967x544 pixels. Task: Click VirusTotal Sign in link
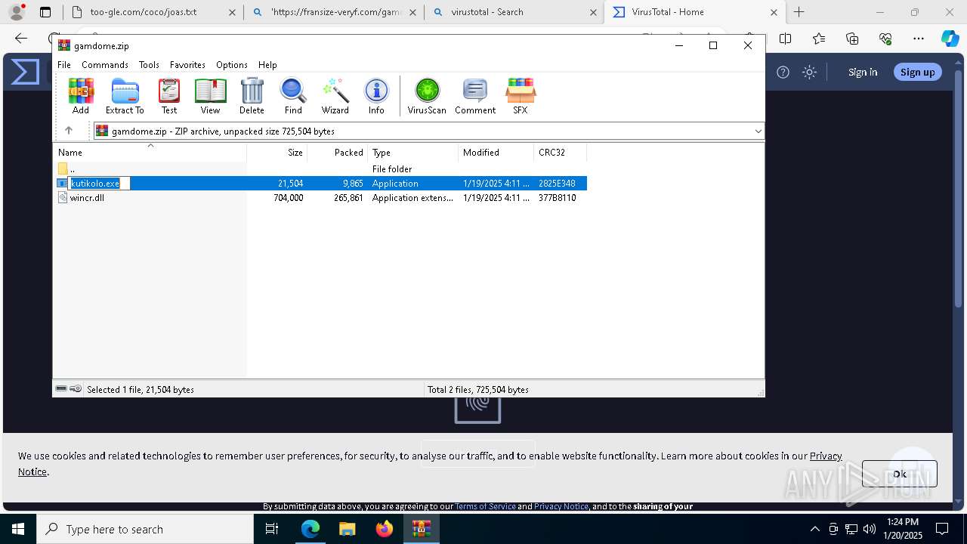click(863, 72)
